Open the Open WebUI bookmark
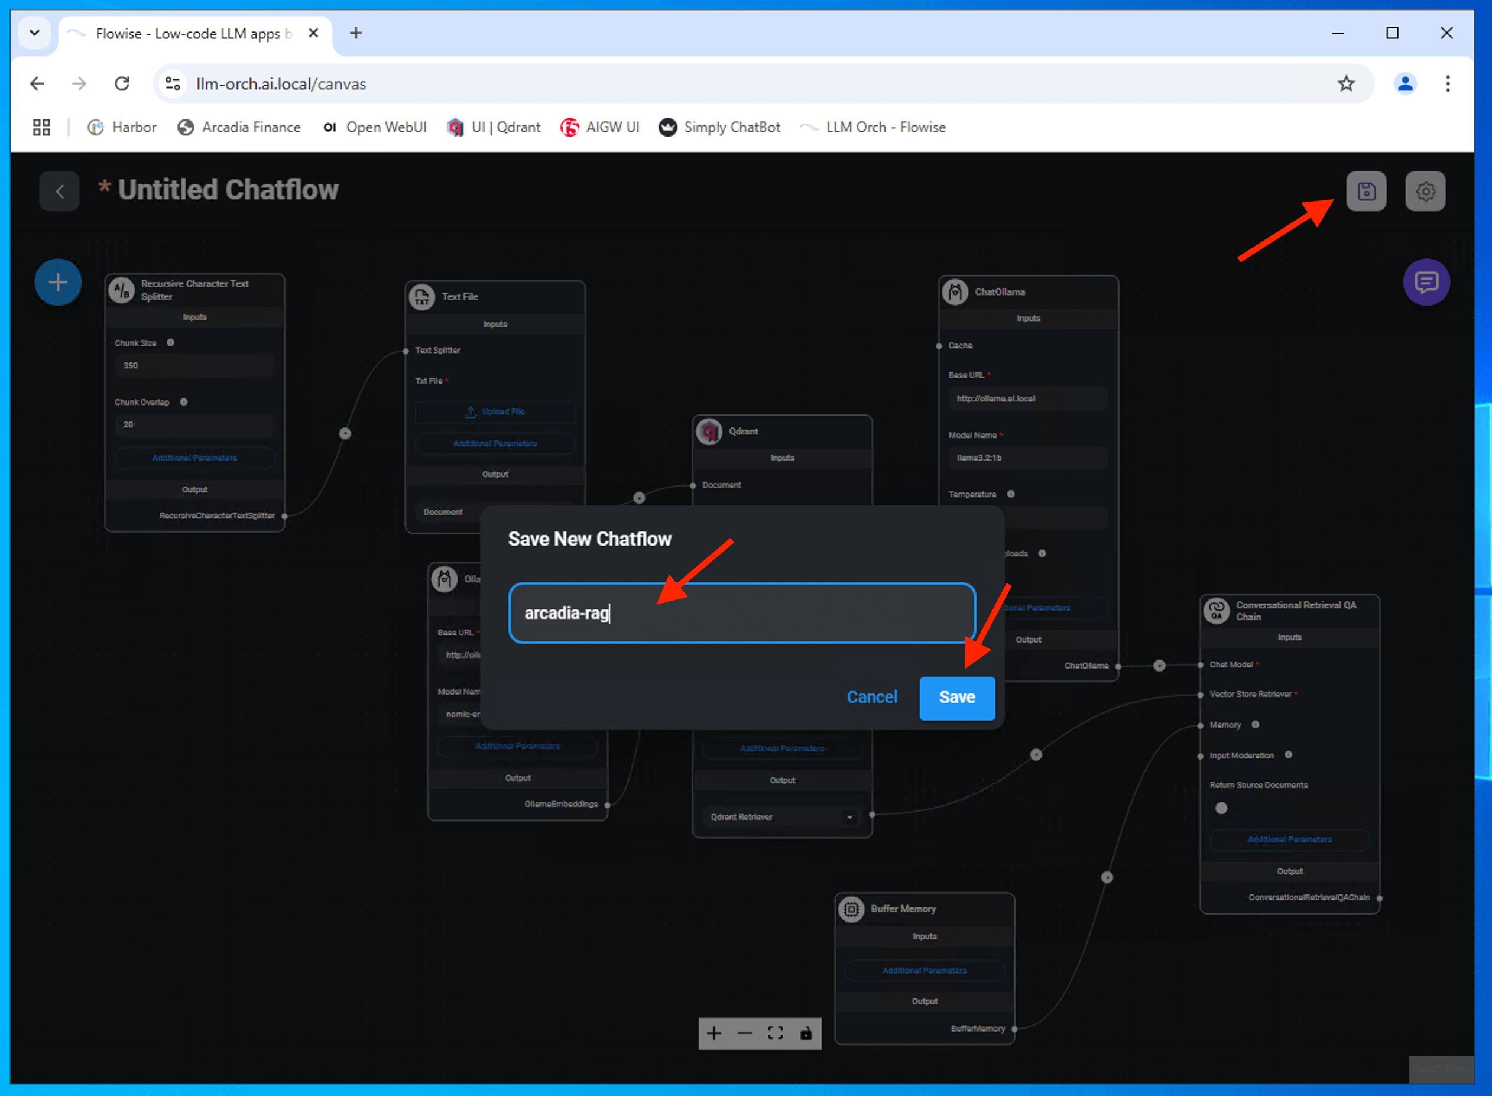 click(375, 127)
